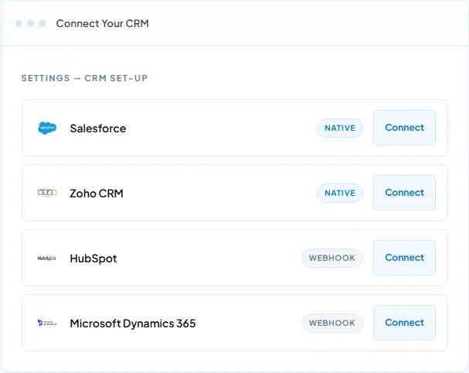Click the second window control dot
The width and height of the screenshot is (469, 373).
[30, 23]
